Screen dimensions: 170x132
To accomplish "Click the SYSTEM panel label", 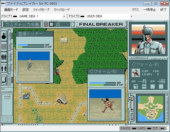I will click(7, 92).
